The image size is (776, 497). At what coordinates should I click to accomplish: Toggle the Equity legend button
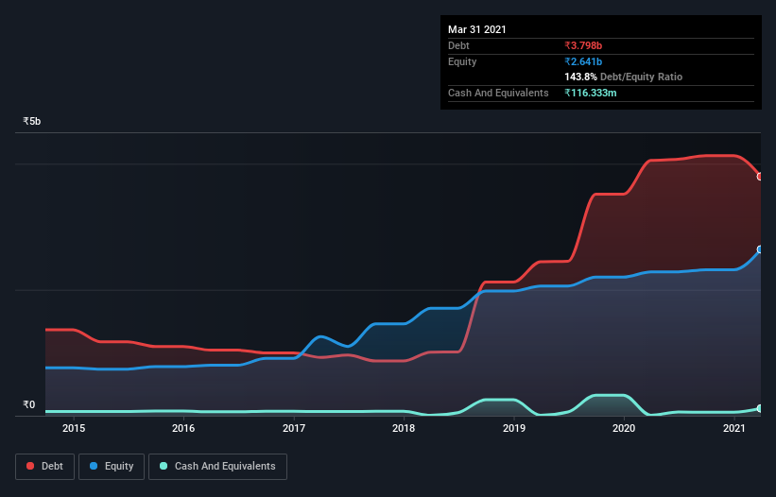click(112, 467)
